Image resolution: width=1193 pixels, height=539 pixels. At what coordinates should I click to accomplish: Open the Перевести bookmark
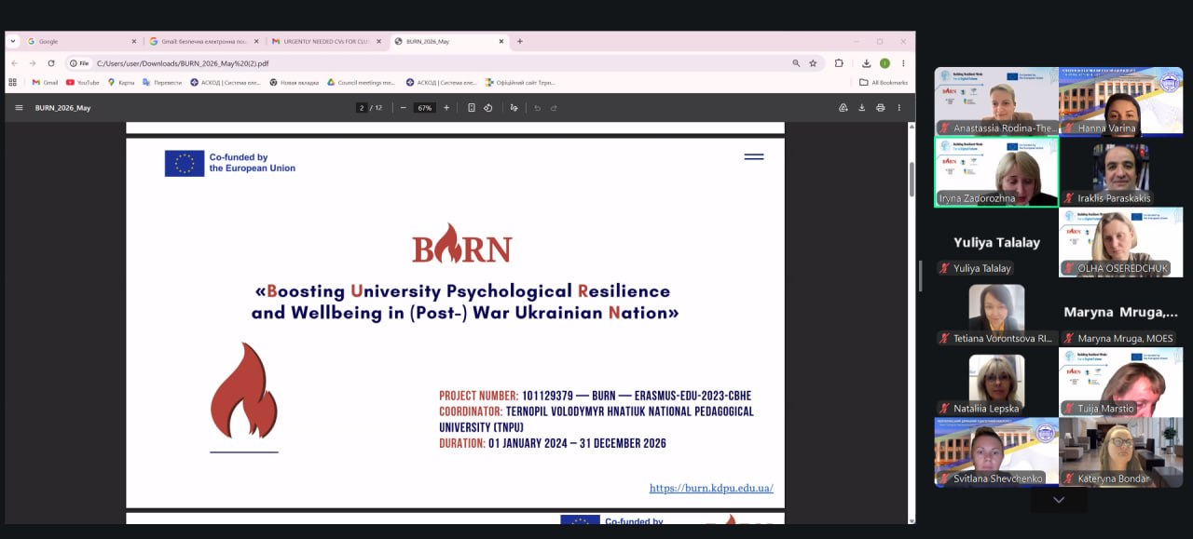coord(162,82)
